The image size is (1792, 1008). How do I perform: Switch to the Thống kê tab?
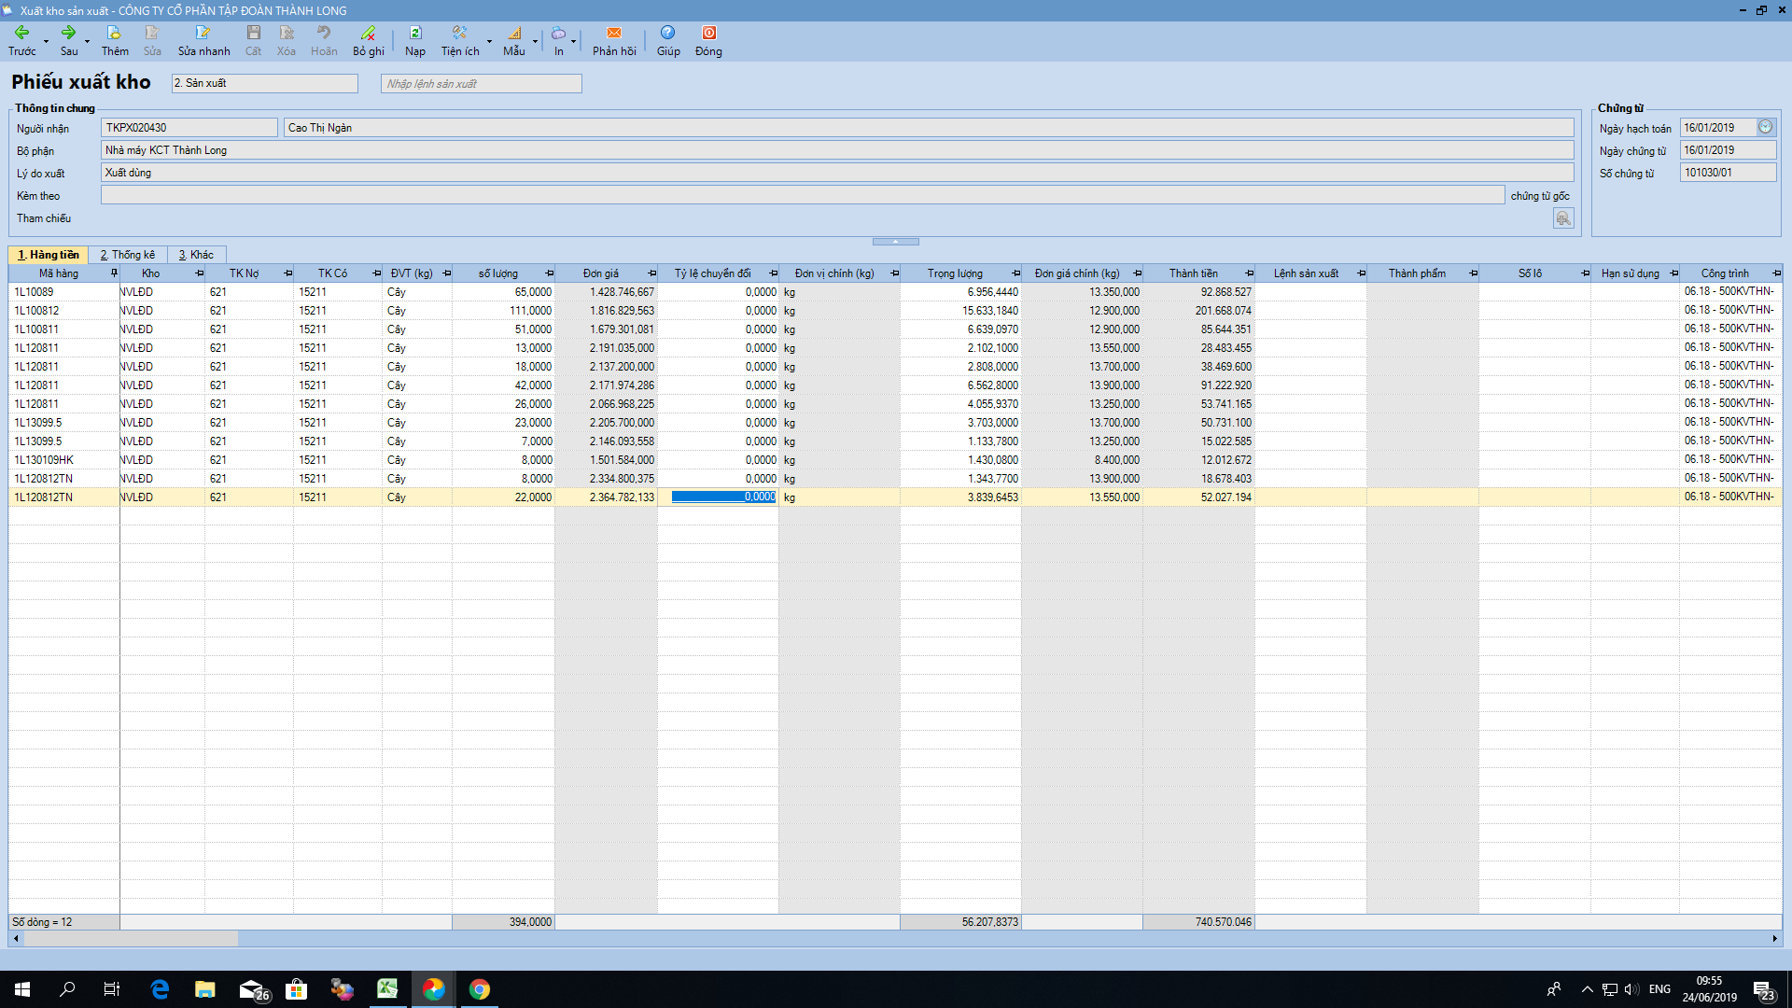[128, 255]
